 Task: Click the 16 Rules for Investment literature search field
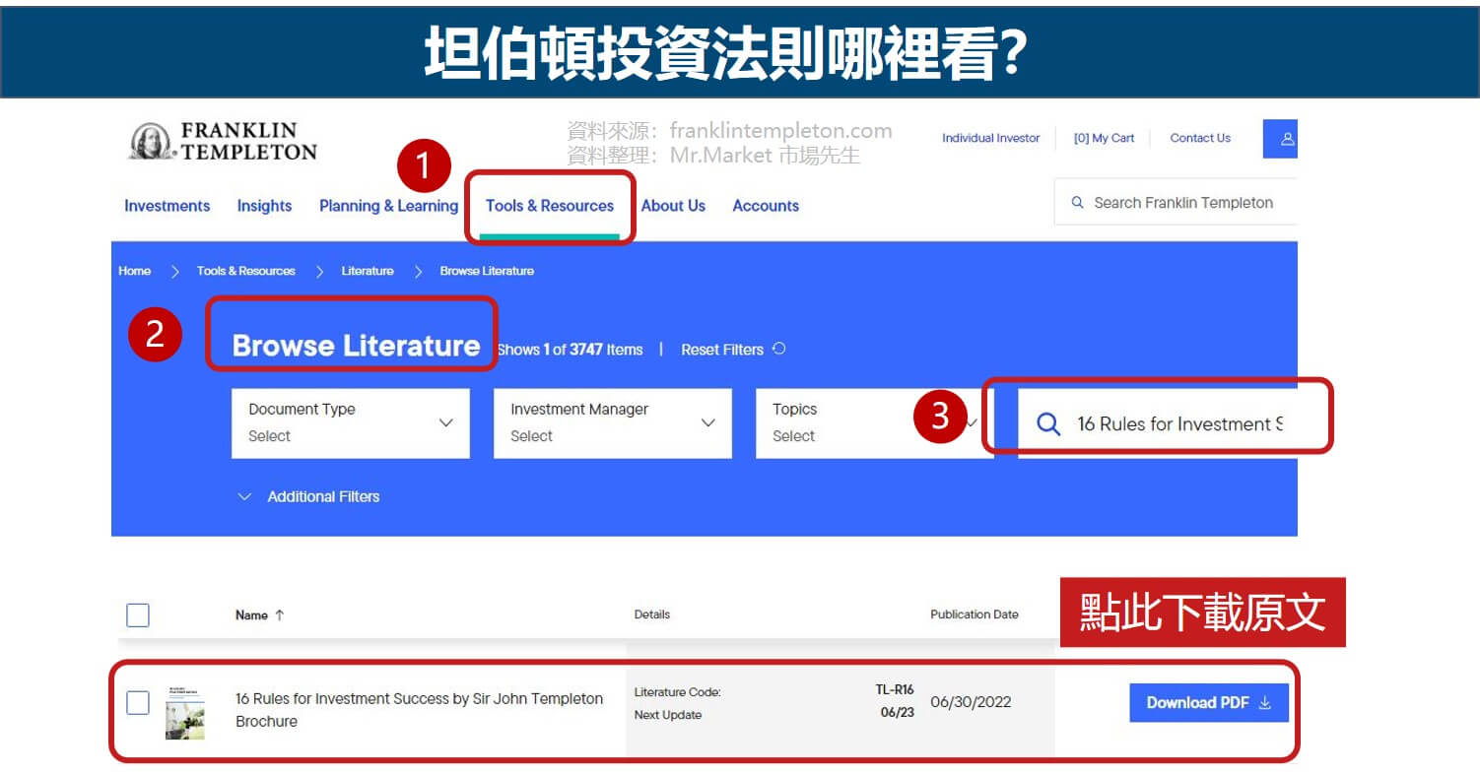[x=1158, y=424]
